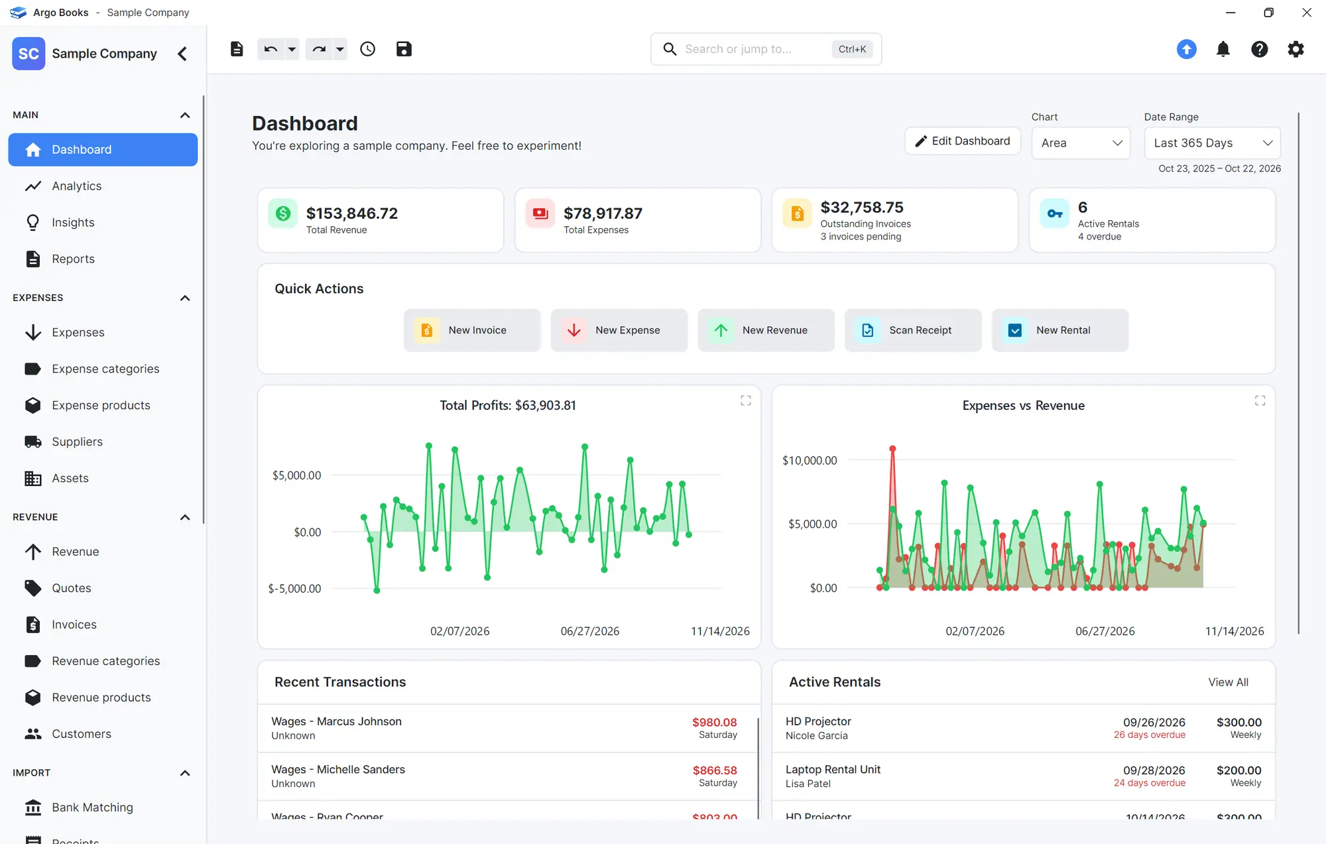Open Bank Matching
The height and width of the screenshot is (844, 1326).
103,808
